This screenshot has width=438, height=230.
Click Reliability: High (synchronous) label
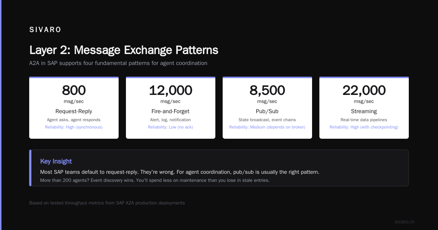coord(74,127)
